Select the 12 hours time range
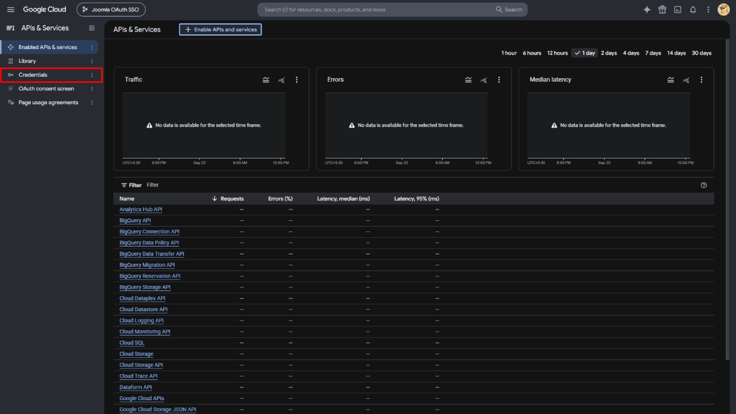The height and width of the screenshot is (414, 736). point(557,53)
